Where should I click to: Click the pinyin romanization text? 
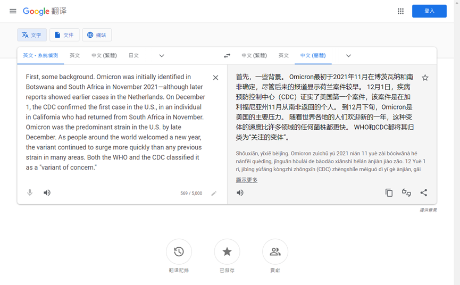click(x=331, y=161)
